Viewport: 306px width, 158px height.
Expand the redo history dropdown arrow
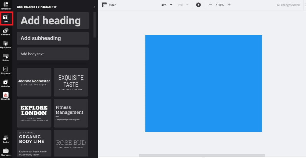187,5
